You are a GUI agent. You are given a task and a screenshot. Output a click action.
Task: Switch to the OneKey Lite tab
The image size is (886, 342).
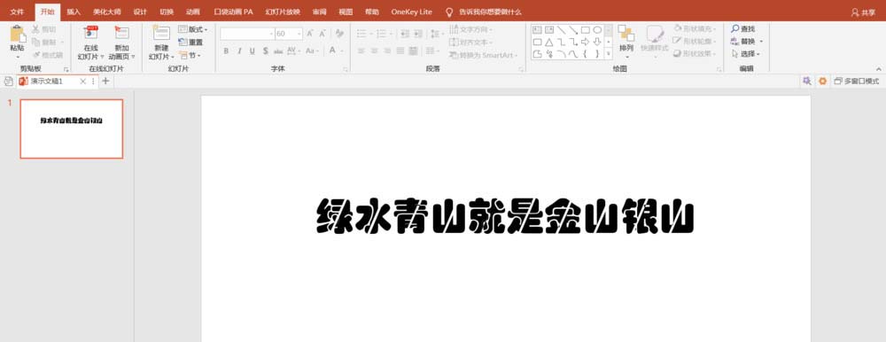coord(411,12)
